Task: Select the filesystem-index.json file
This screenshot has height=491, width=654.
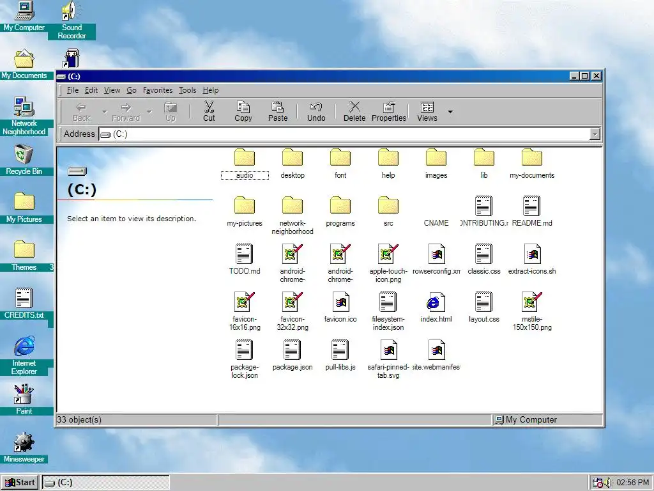Action: point(388,312)
